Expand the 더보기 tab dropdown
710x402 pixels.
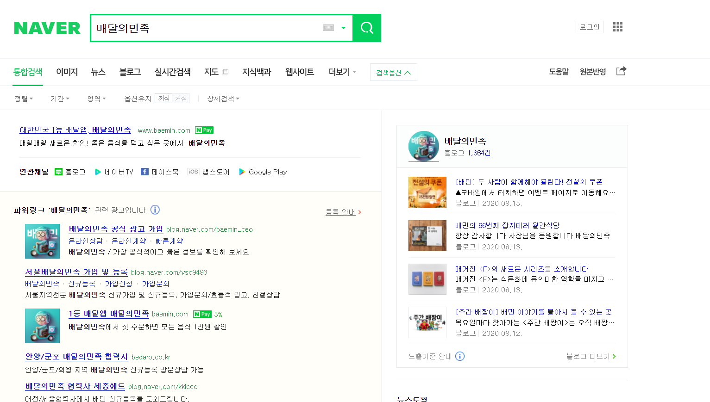click(342, 72)
